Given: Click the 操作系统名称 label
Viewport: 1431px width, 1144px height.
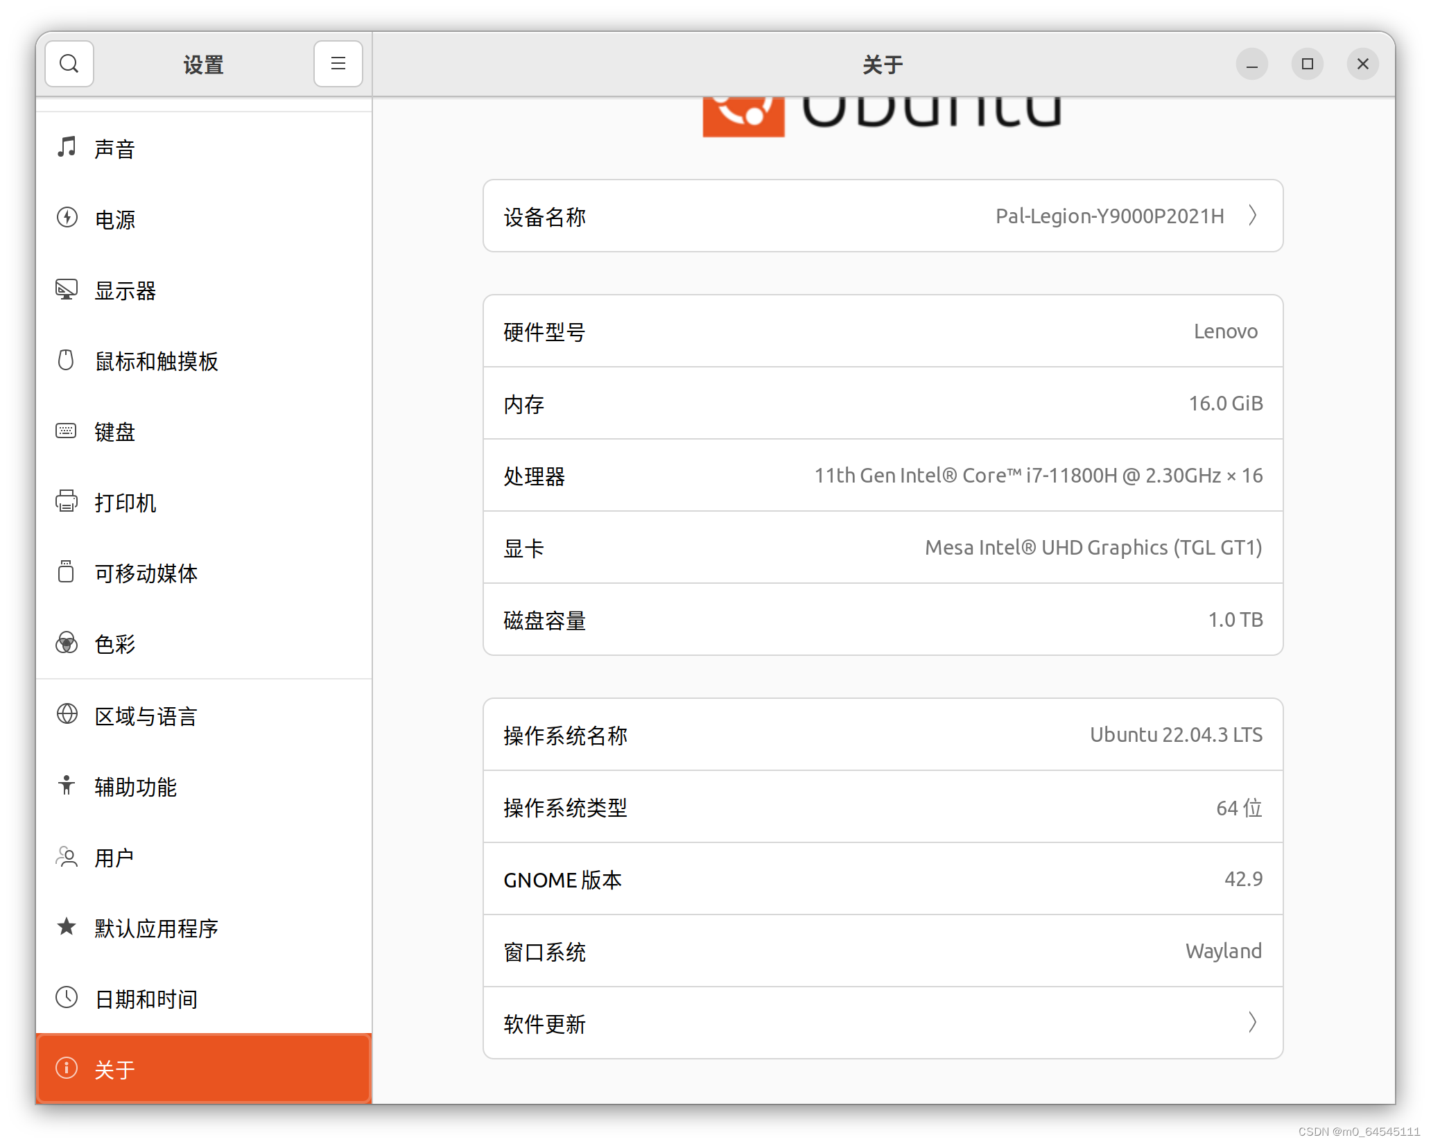Looking at the screenshot, I should (566, 736).
